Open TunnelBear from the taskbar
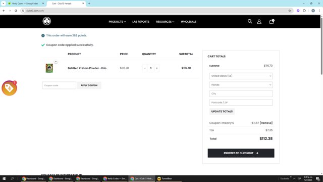The width and height of the screenshot is (323, 182). pyautogui.click(x=165, y=178)
